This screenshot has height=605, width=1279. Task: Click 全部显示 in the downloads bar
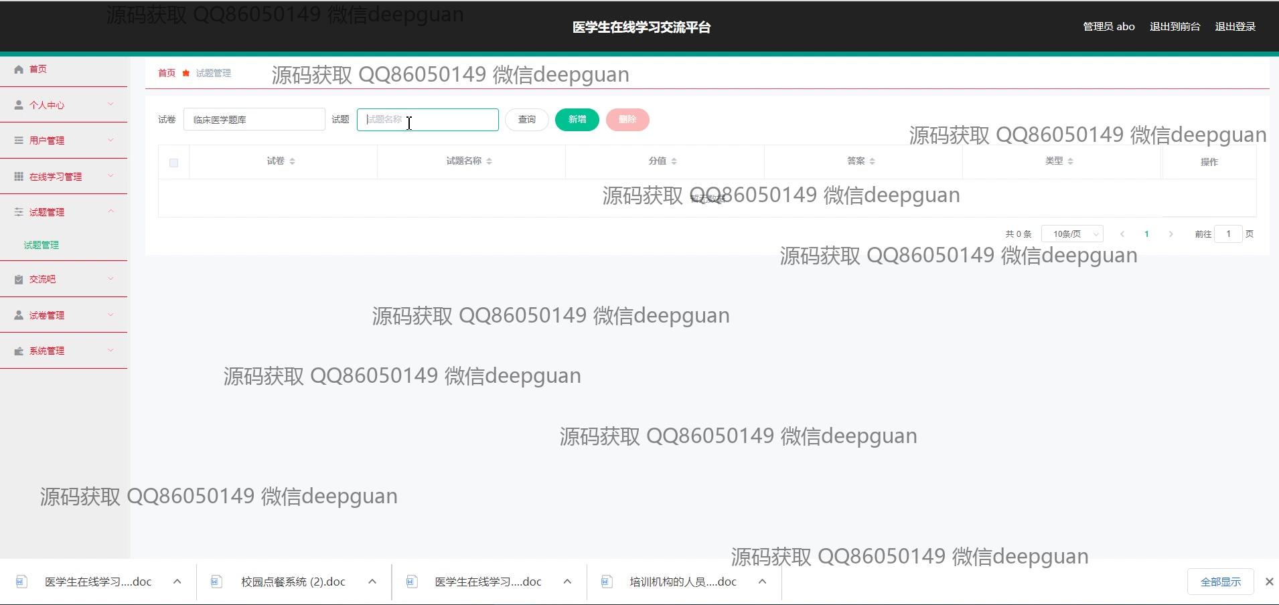(x=1220, y=582)
